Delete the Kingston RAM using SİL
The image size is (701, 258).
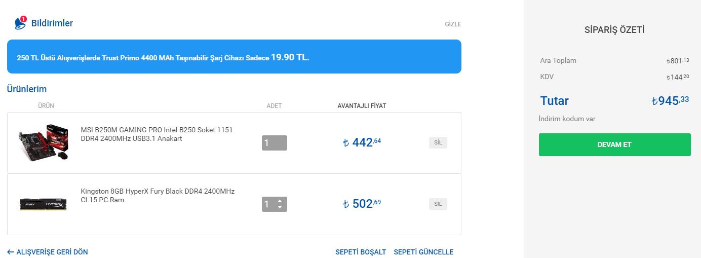[x=438, y=204]
